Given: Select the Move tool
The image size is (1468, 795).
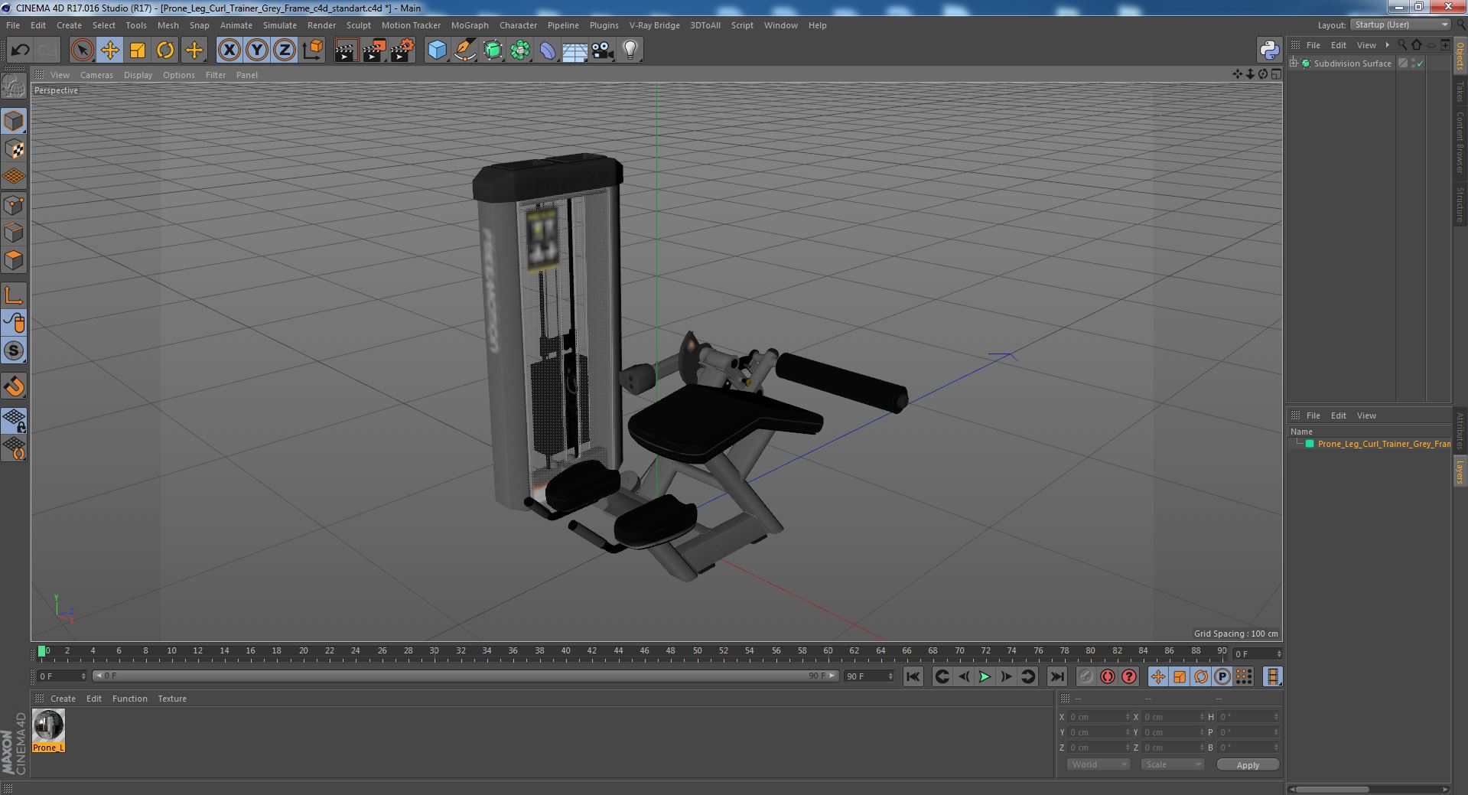Looking at the screenshot, I should [x=109, y=51].
